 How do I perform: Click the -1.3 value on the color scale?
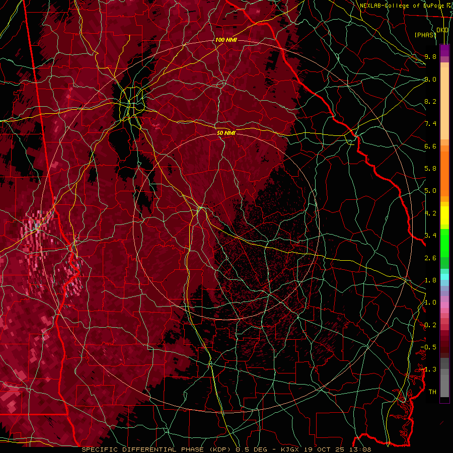[428, 369]
